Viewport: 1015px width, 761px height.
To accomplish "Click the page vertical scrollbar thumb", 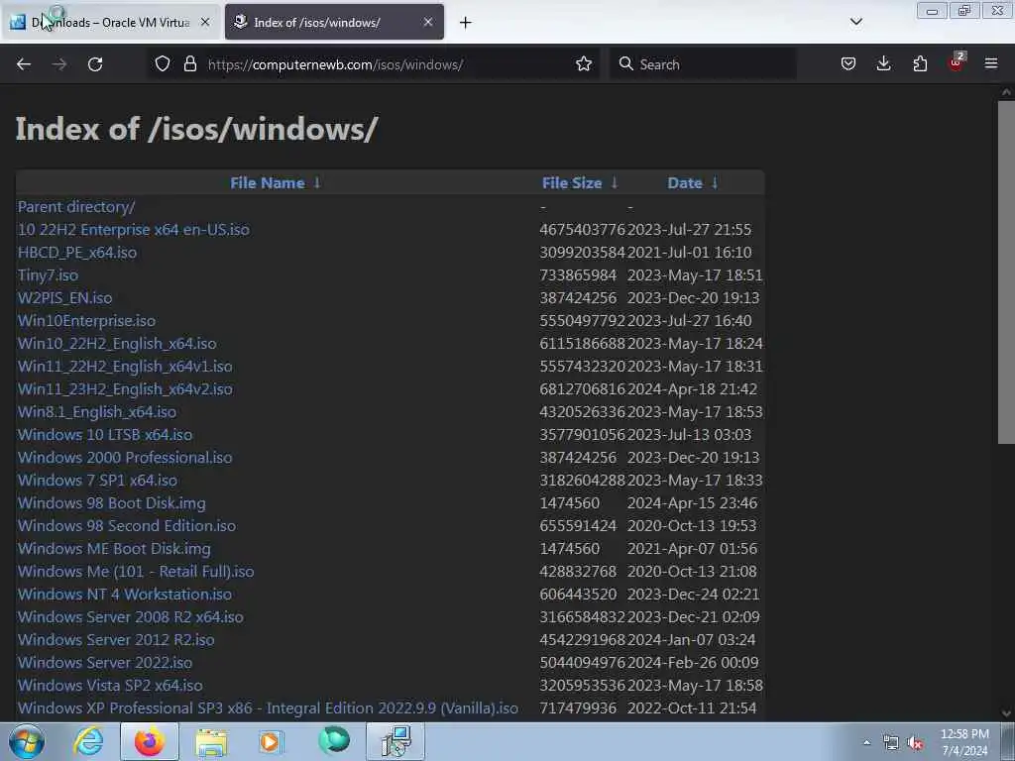I will (1006, 272).
